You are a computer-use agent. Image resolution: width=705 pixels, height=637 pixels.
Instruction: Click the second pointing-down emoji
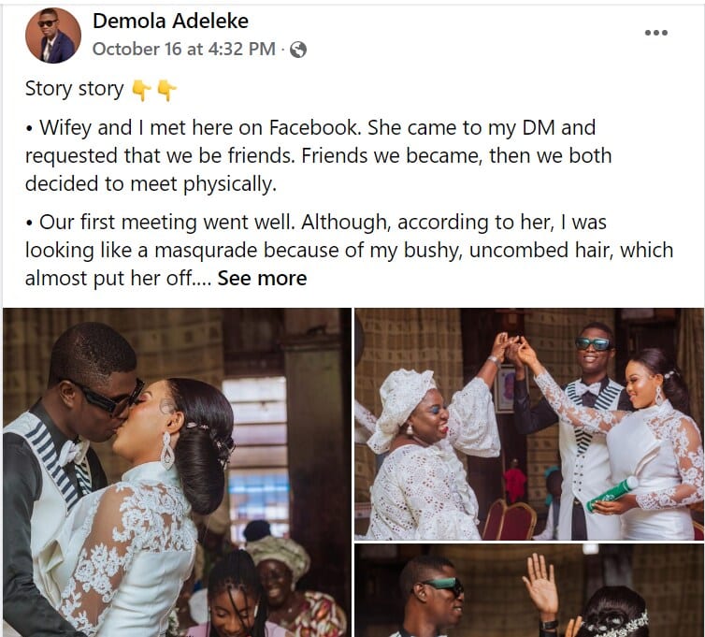165,90
